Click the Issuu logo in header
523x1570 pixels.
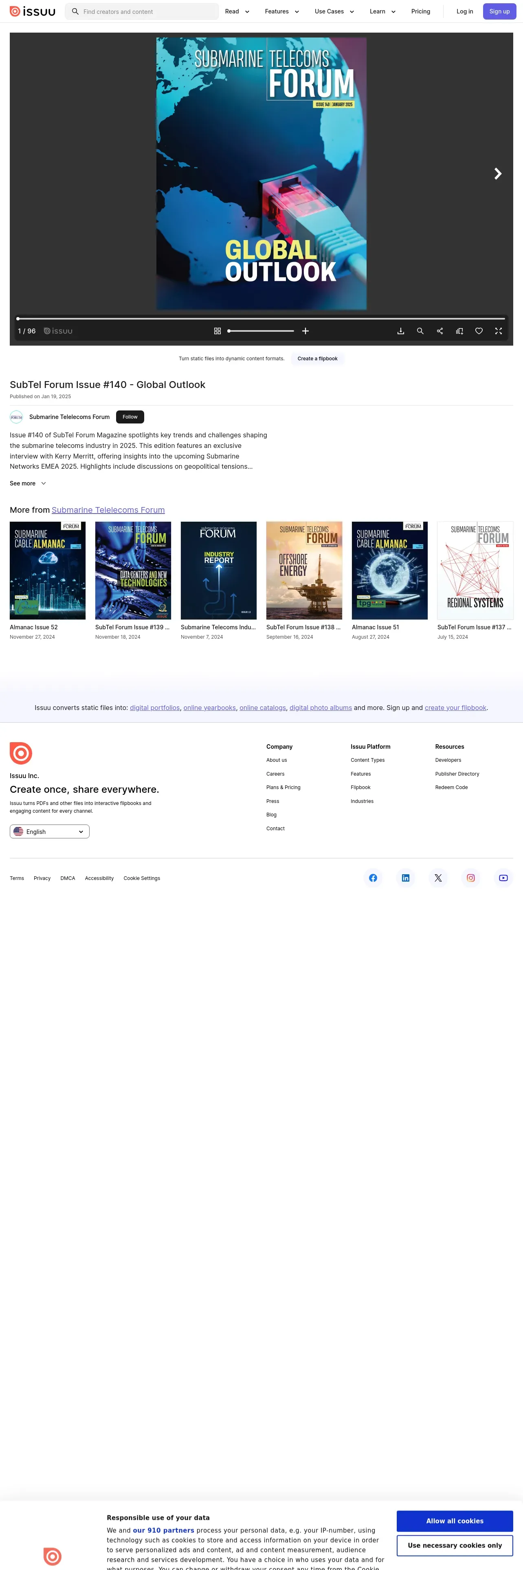point(32,11)
